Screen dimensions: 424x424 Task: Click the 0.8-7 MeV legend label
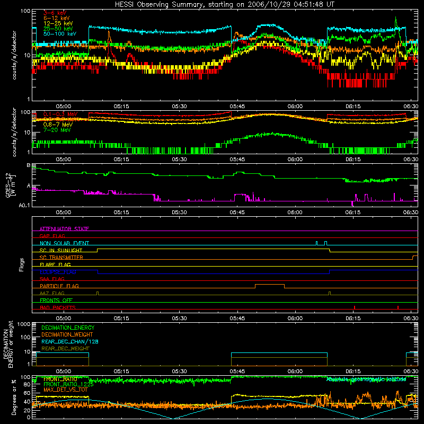tap(58, 125)
